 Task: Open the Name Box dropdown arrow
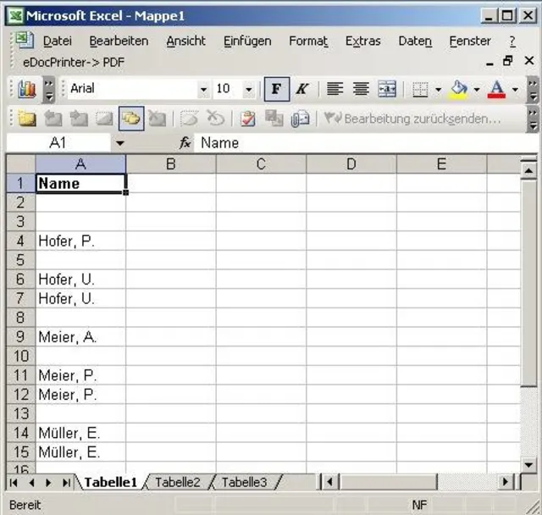120,143
